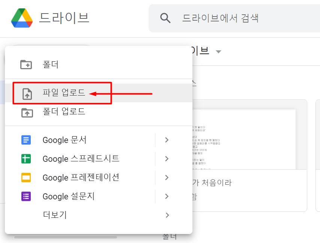Select Google 설문지 menu item

pyautogui.click(x=80, y=196)
